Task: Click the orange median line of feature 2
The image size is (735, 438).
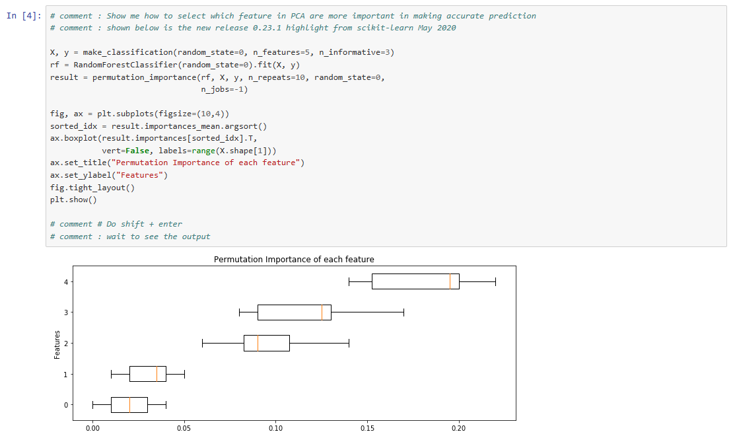Action: tap(258, 343)
